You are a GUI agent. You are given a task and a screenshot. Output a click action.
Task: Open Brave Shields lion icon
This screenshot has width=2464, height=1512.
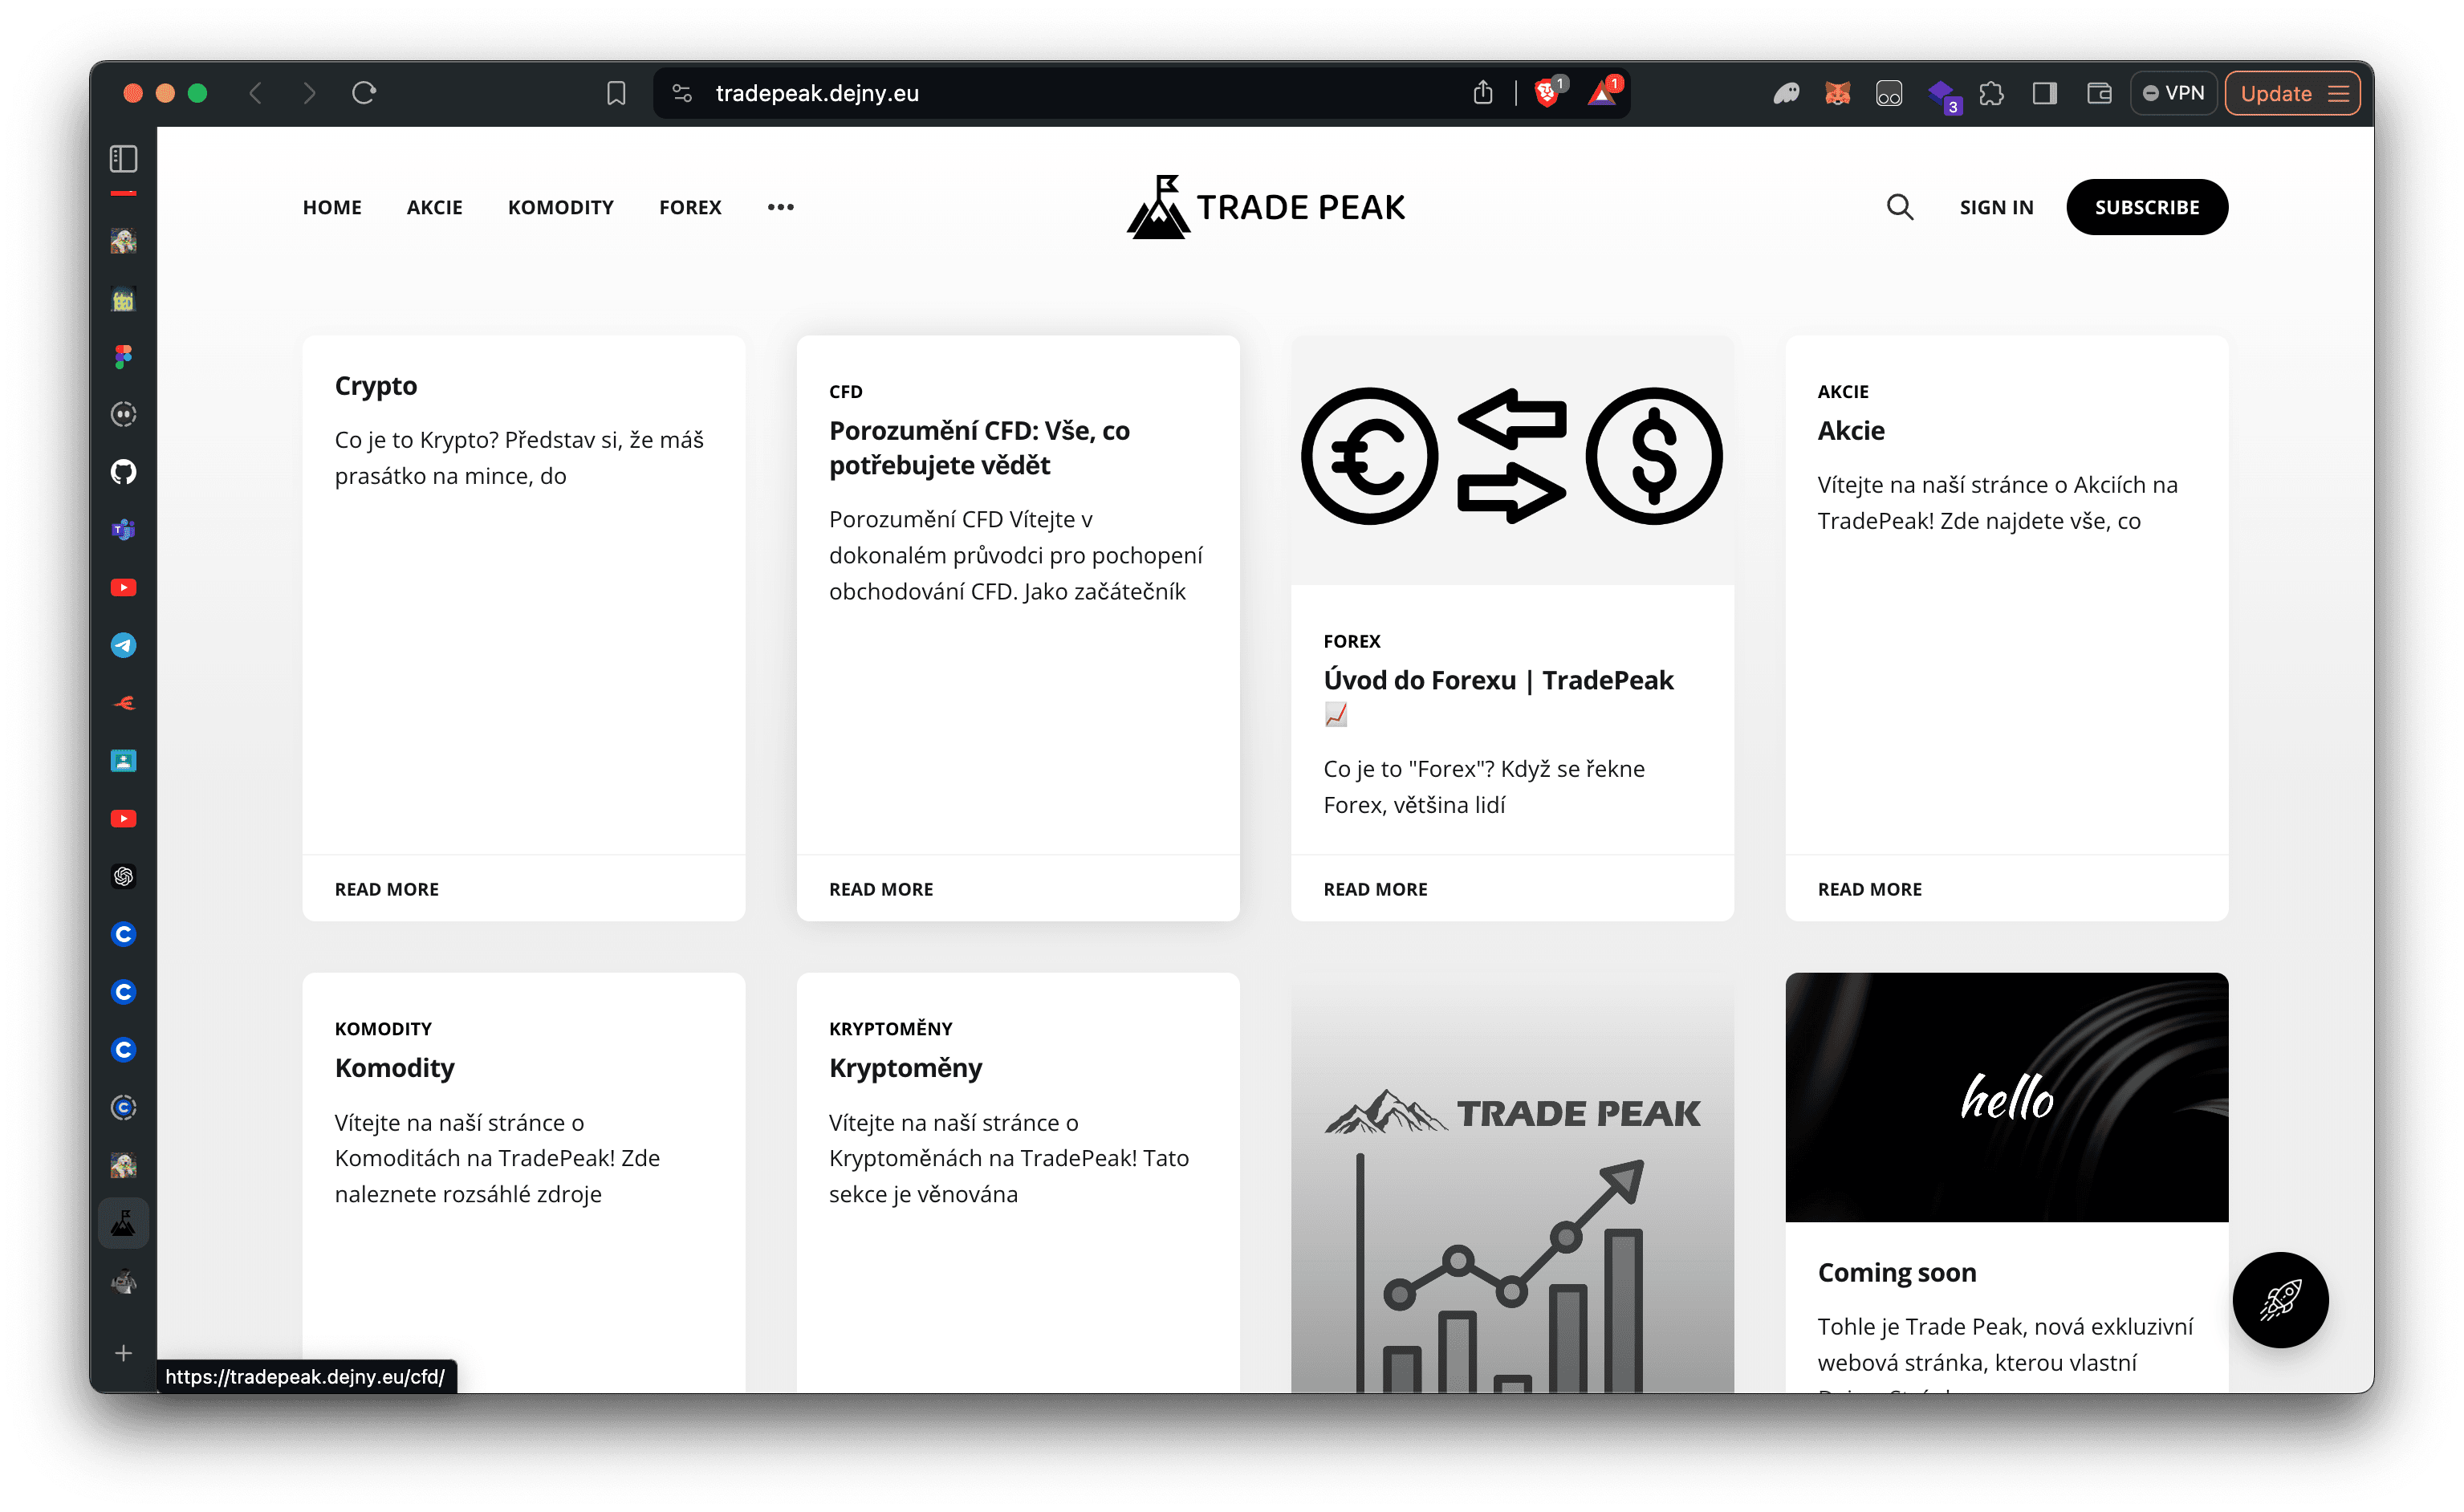point(1548,93)
